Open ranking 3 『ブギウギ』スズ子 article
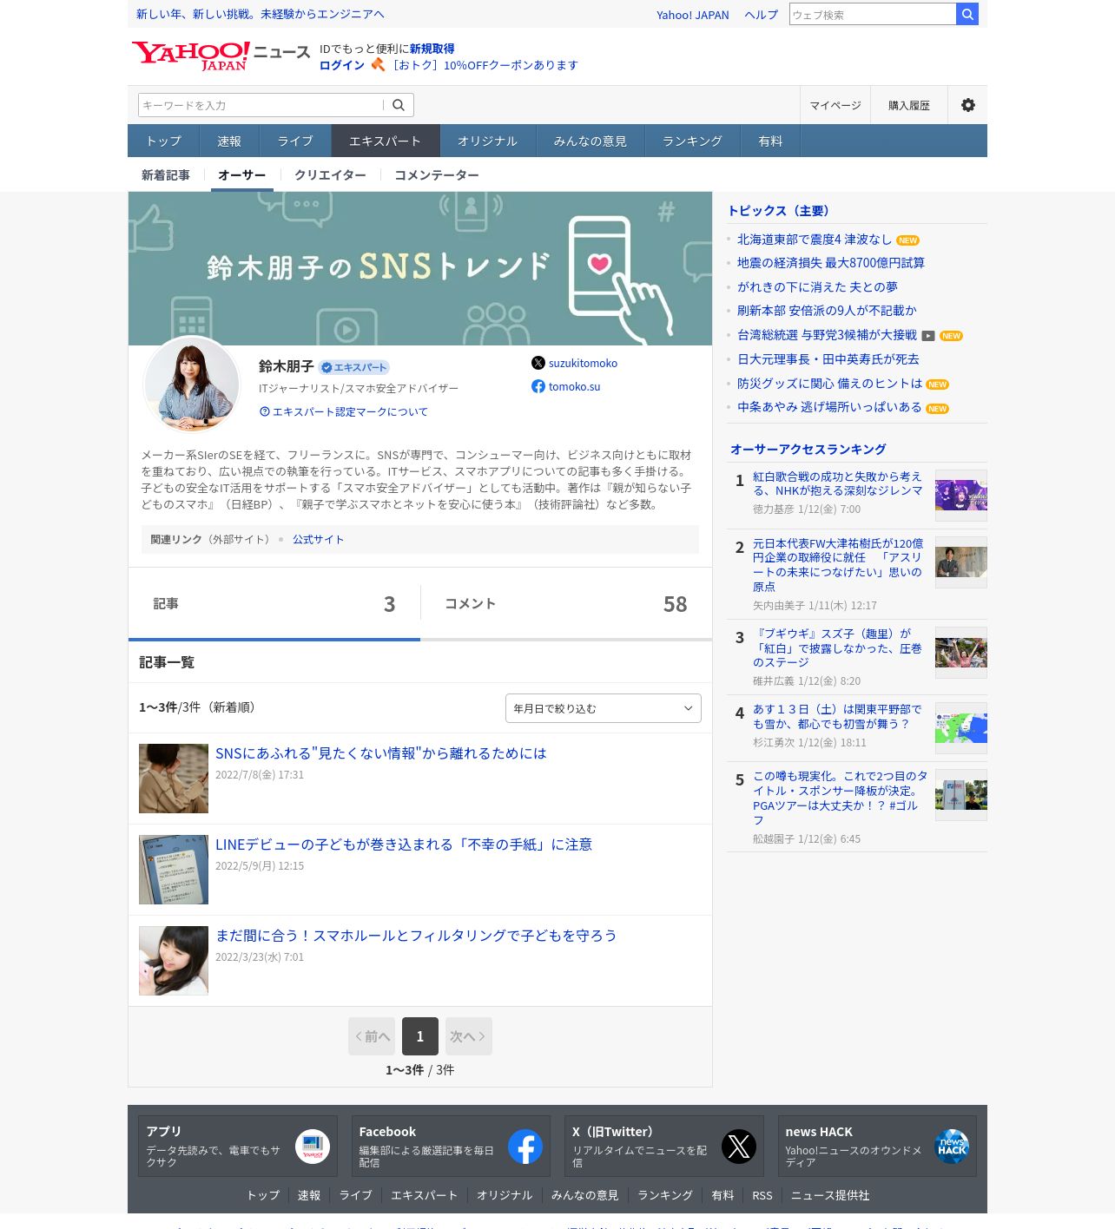The image size is (1115, 1229). (838, 647)
